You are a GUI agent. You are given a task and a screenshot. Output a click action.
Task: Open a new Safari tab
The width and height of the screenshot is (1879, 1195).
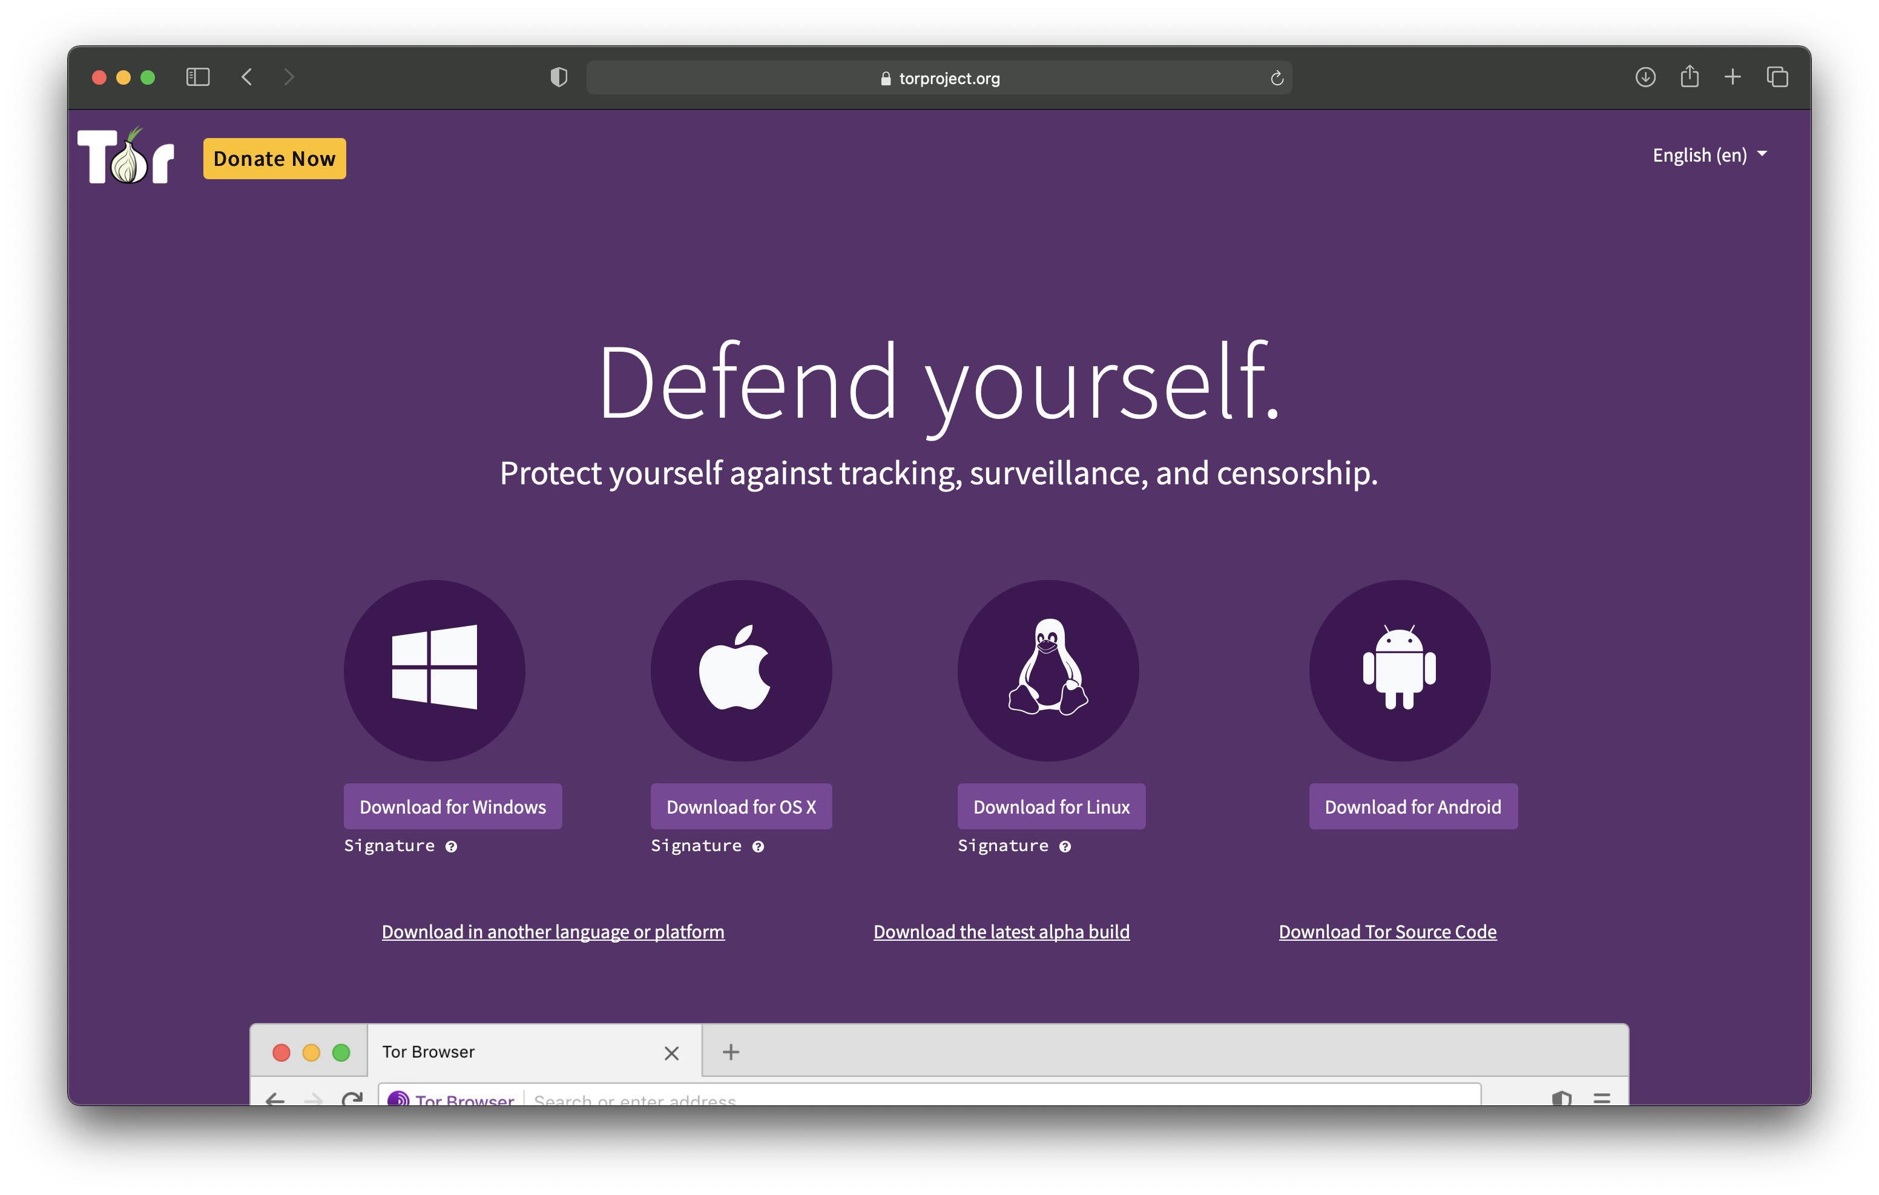coord(1733,77)
